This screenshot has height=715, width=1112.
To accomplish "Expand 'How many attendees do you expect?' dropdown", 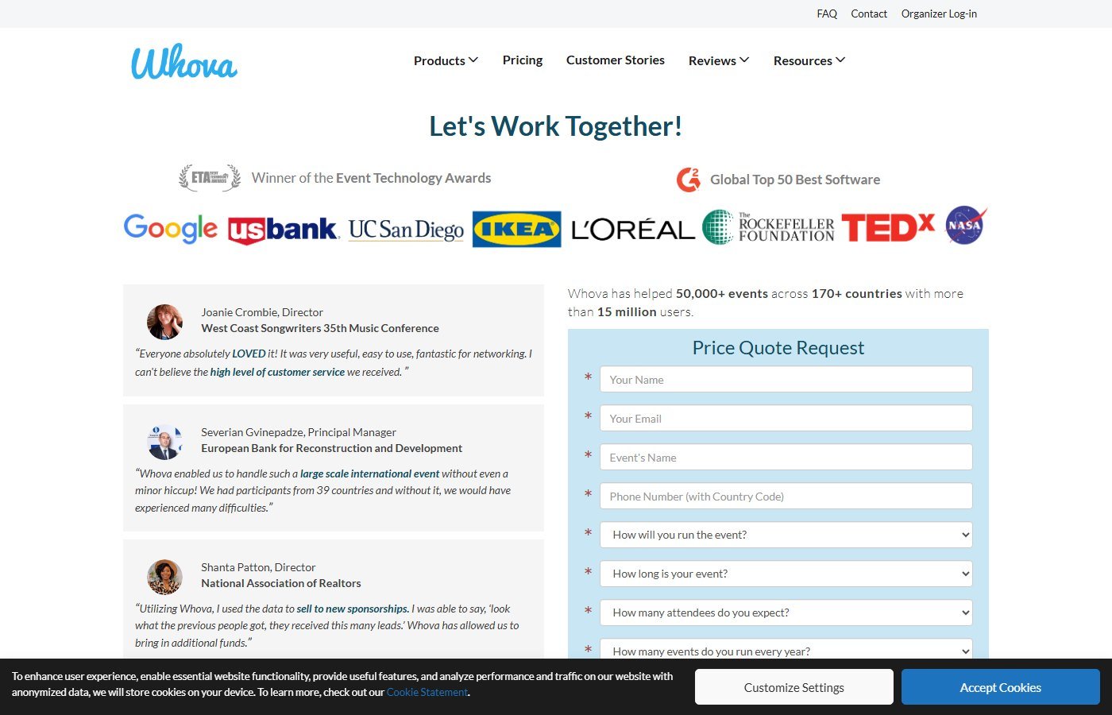I will (x=786, y=613).
